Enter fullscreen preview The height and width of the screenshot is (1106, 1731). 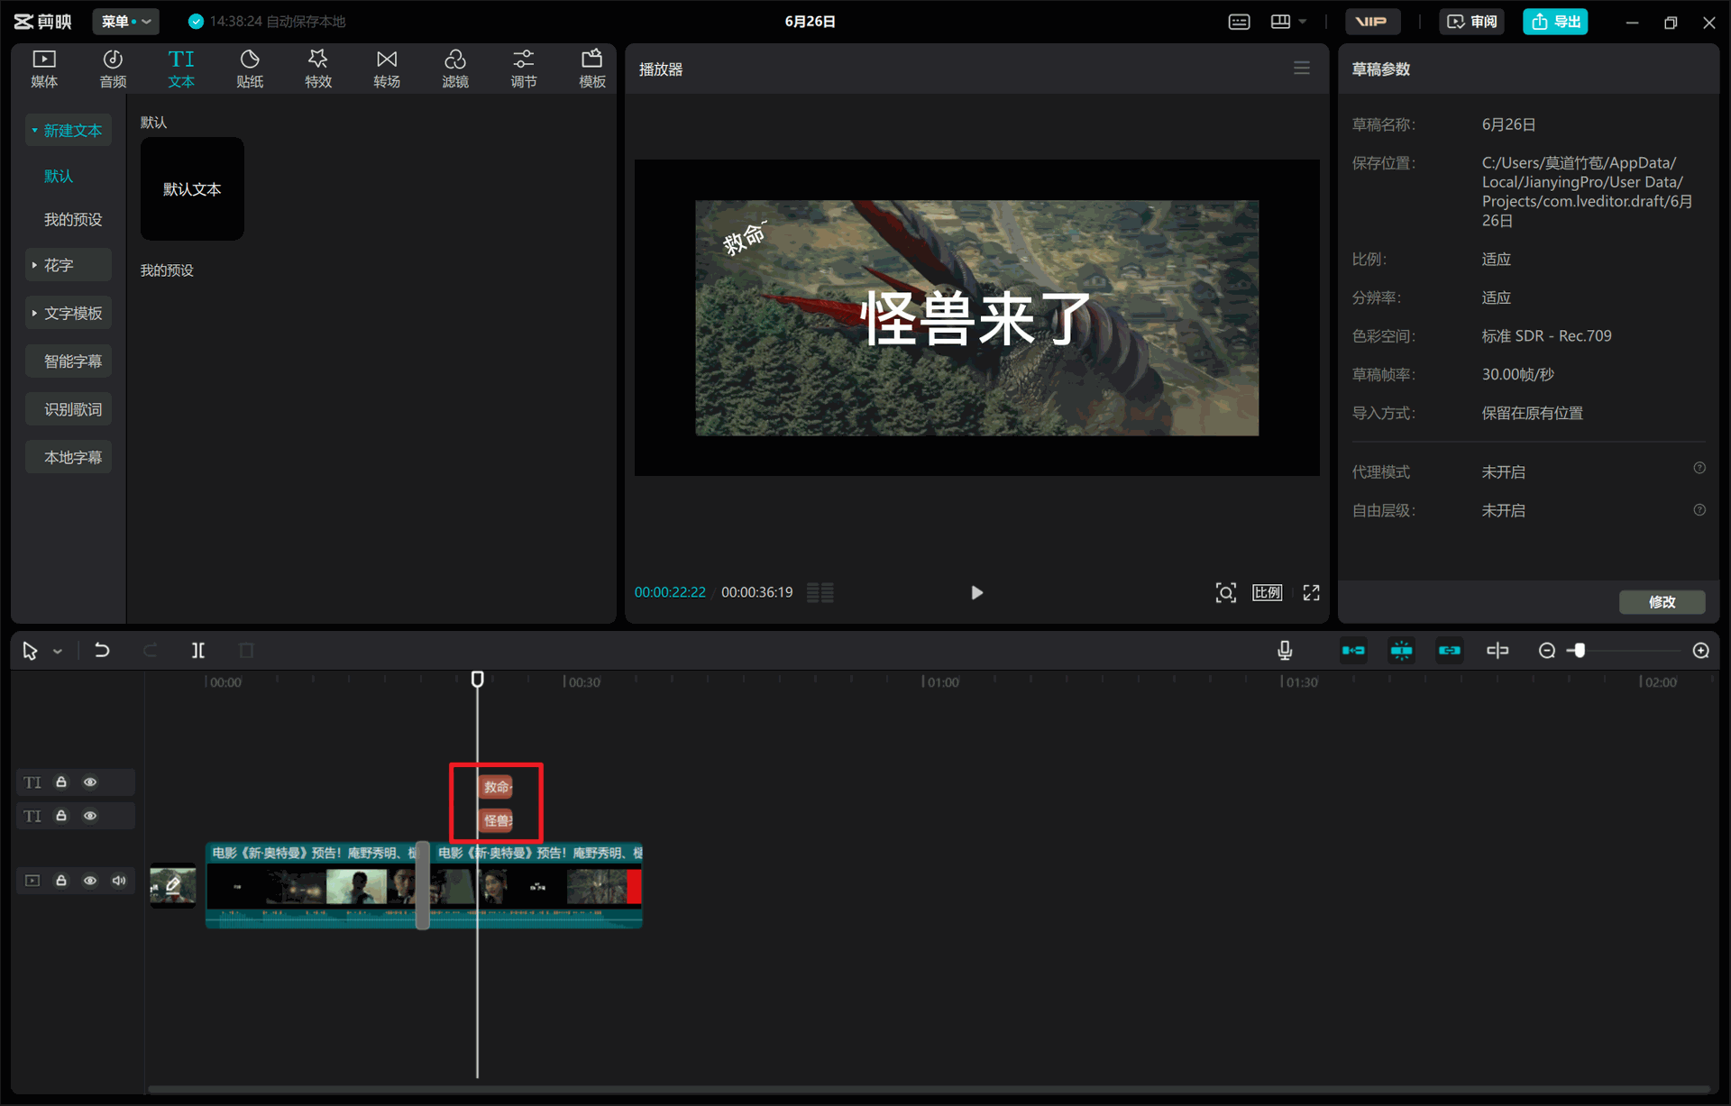(x=1311, y=592)
